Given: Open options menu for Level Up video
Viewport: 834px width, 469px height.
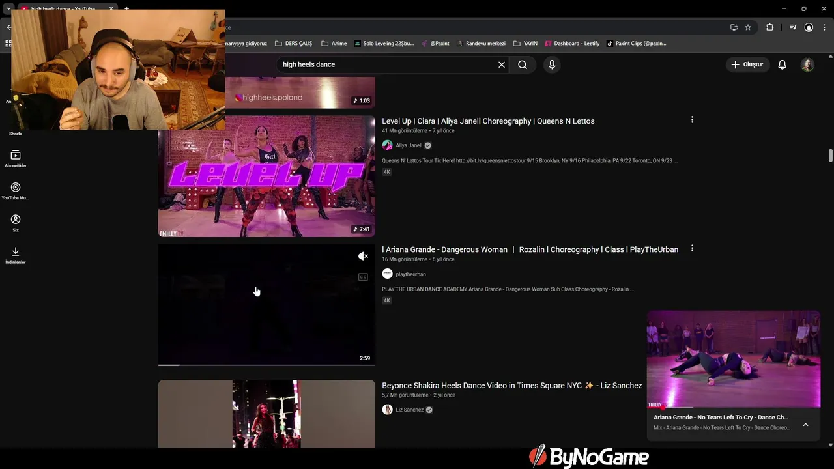Looking at the screenshot, I should pyautogui.click(x=692, y=120).
